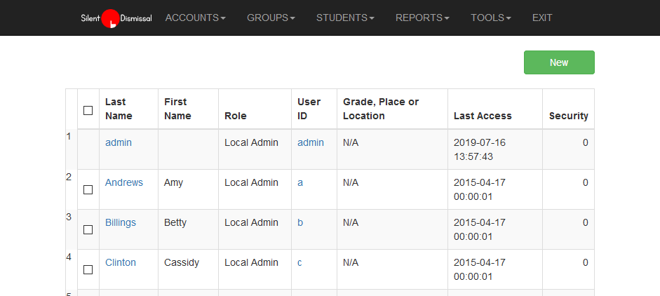Click the Last Access column header

[x=483, y=116]
